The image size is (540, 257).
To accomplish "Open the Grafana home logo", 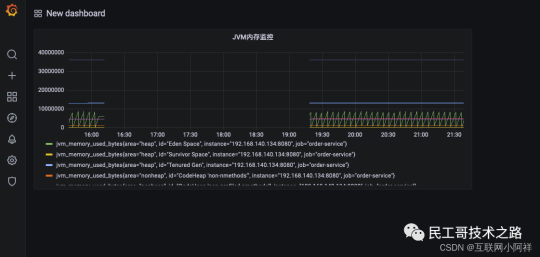I will (x=11, y=10).
